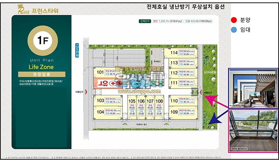This screenshot has width=279, height=160.
Task: Click unit 114's 분양 102.43 area label
Action: click(187, 51)
